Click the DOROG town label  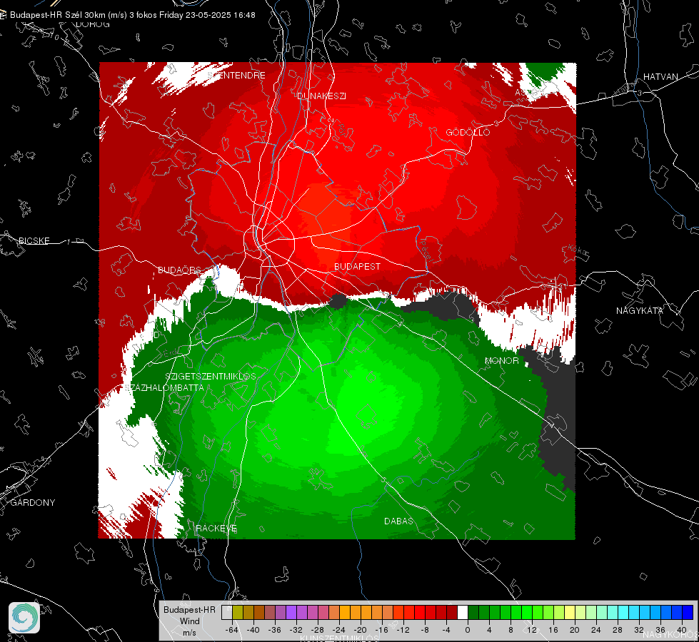(x=93, y=24)
